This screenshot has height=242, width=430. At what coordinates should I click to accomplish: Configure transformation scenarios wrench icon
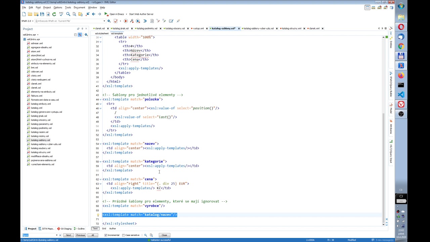pyautogui.click(x=132, y=21)
